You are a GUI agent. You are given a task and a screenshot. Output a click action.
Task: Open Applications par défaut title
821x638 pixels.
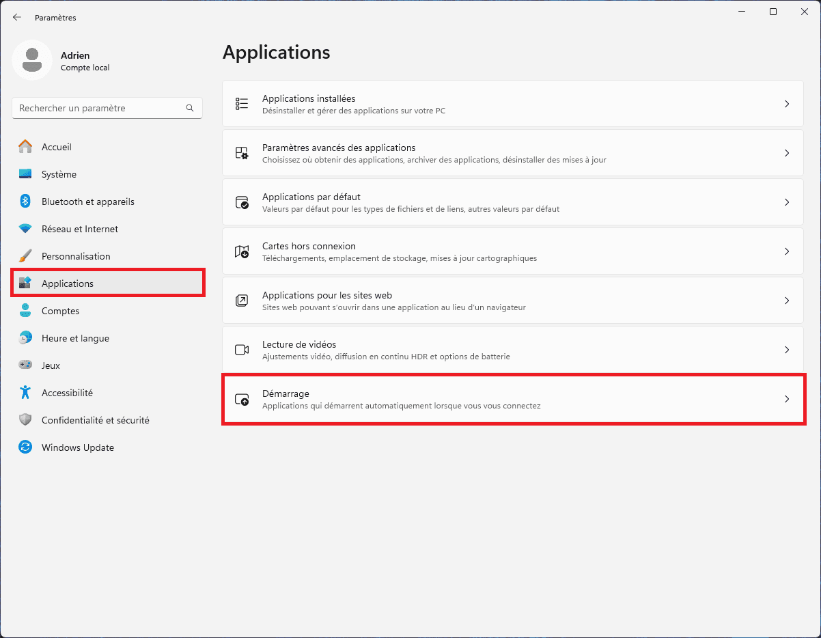tap(311, 197)
